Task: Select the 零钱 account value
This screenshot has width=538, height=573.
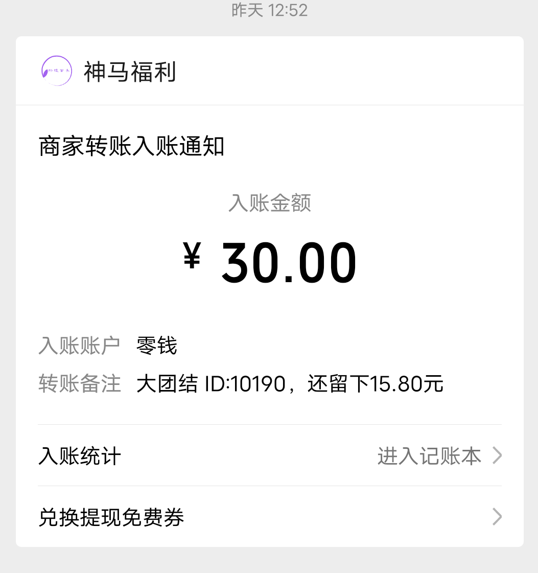Action: tap(156, 346)
